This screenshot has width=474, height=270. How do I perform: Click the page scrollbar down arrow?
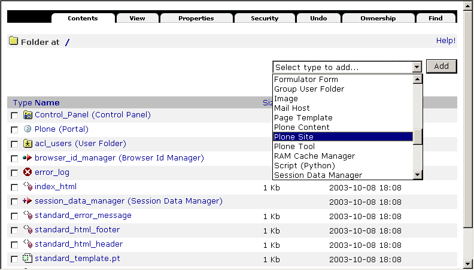coord(468,263)
